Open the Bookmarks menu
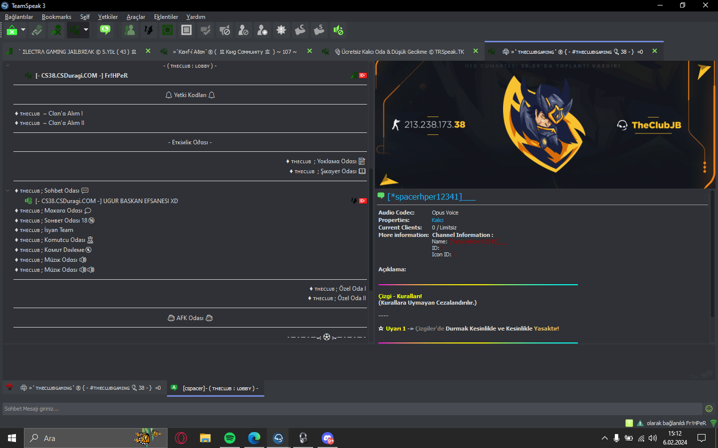This screenshot has width=718, height=448. [56, 17]
